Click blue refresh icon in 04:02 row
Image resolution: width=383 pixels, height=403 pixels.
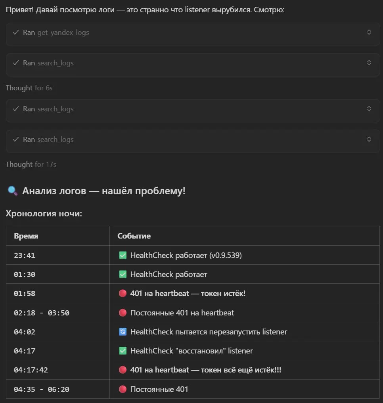tap(123, 332)
